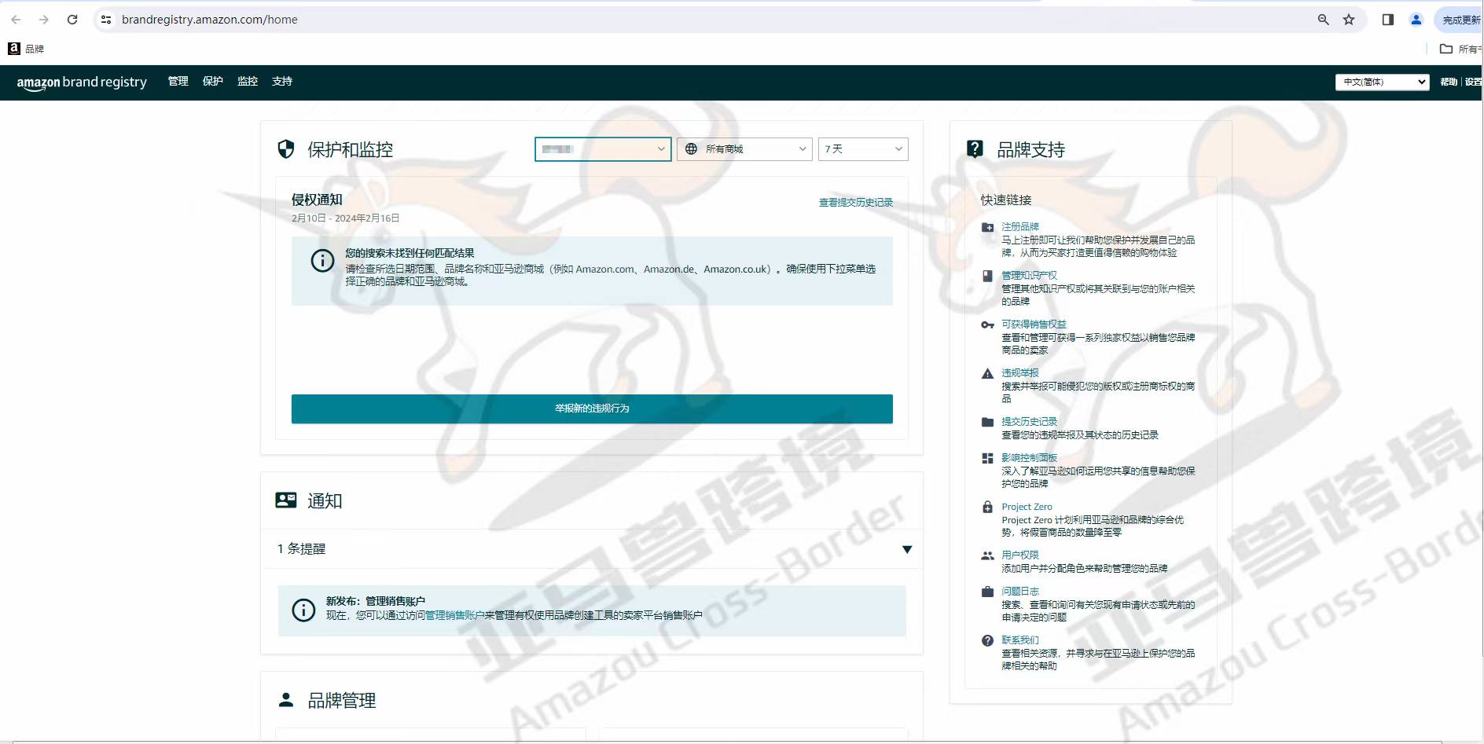Click the browser back arrow
Viewport: 1484px width, 744px height.
coord(16,20)
